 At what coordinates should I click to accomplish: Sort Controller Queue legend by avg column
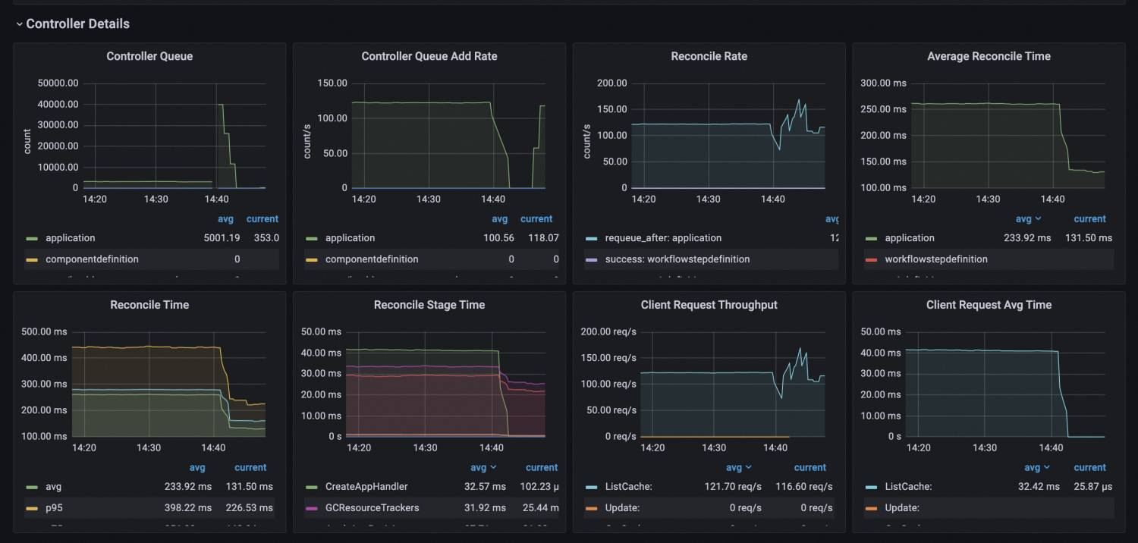pos(226,219)
